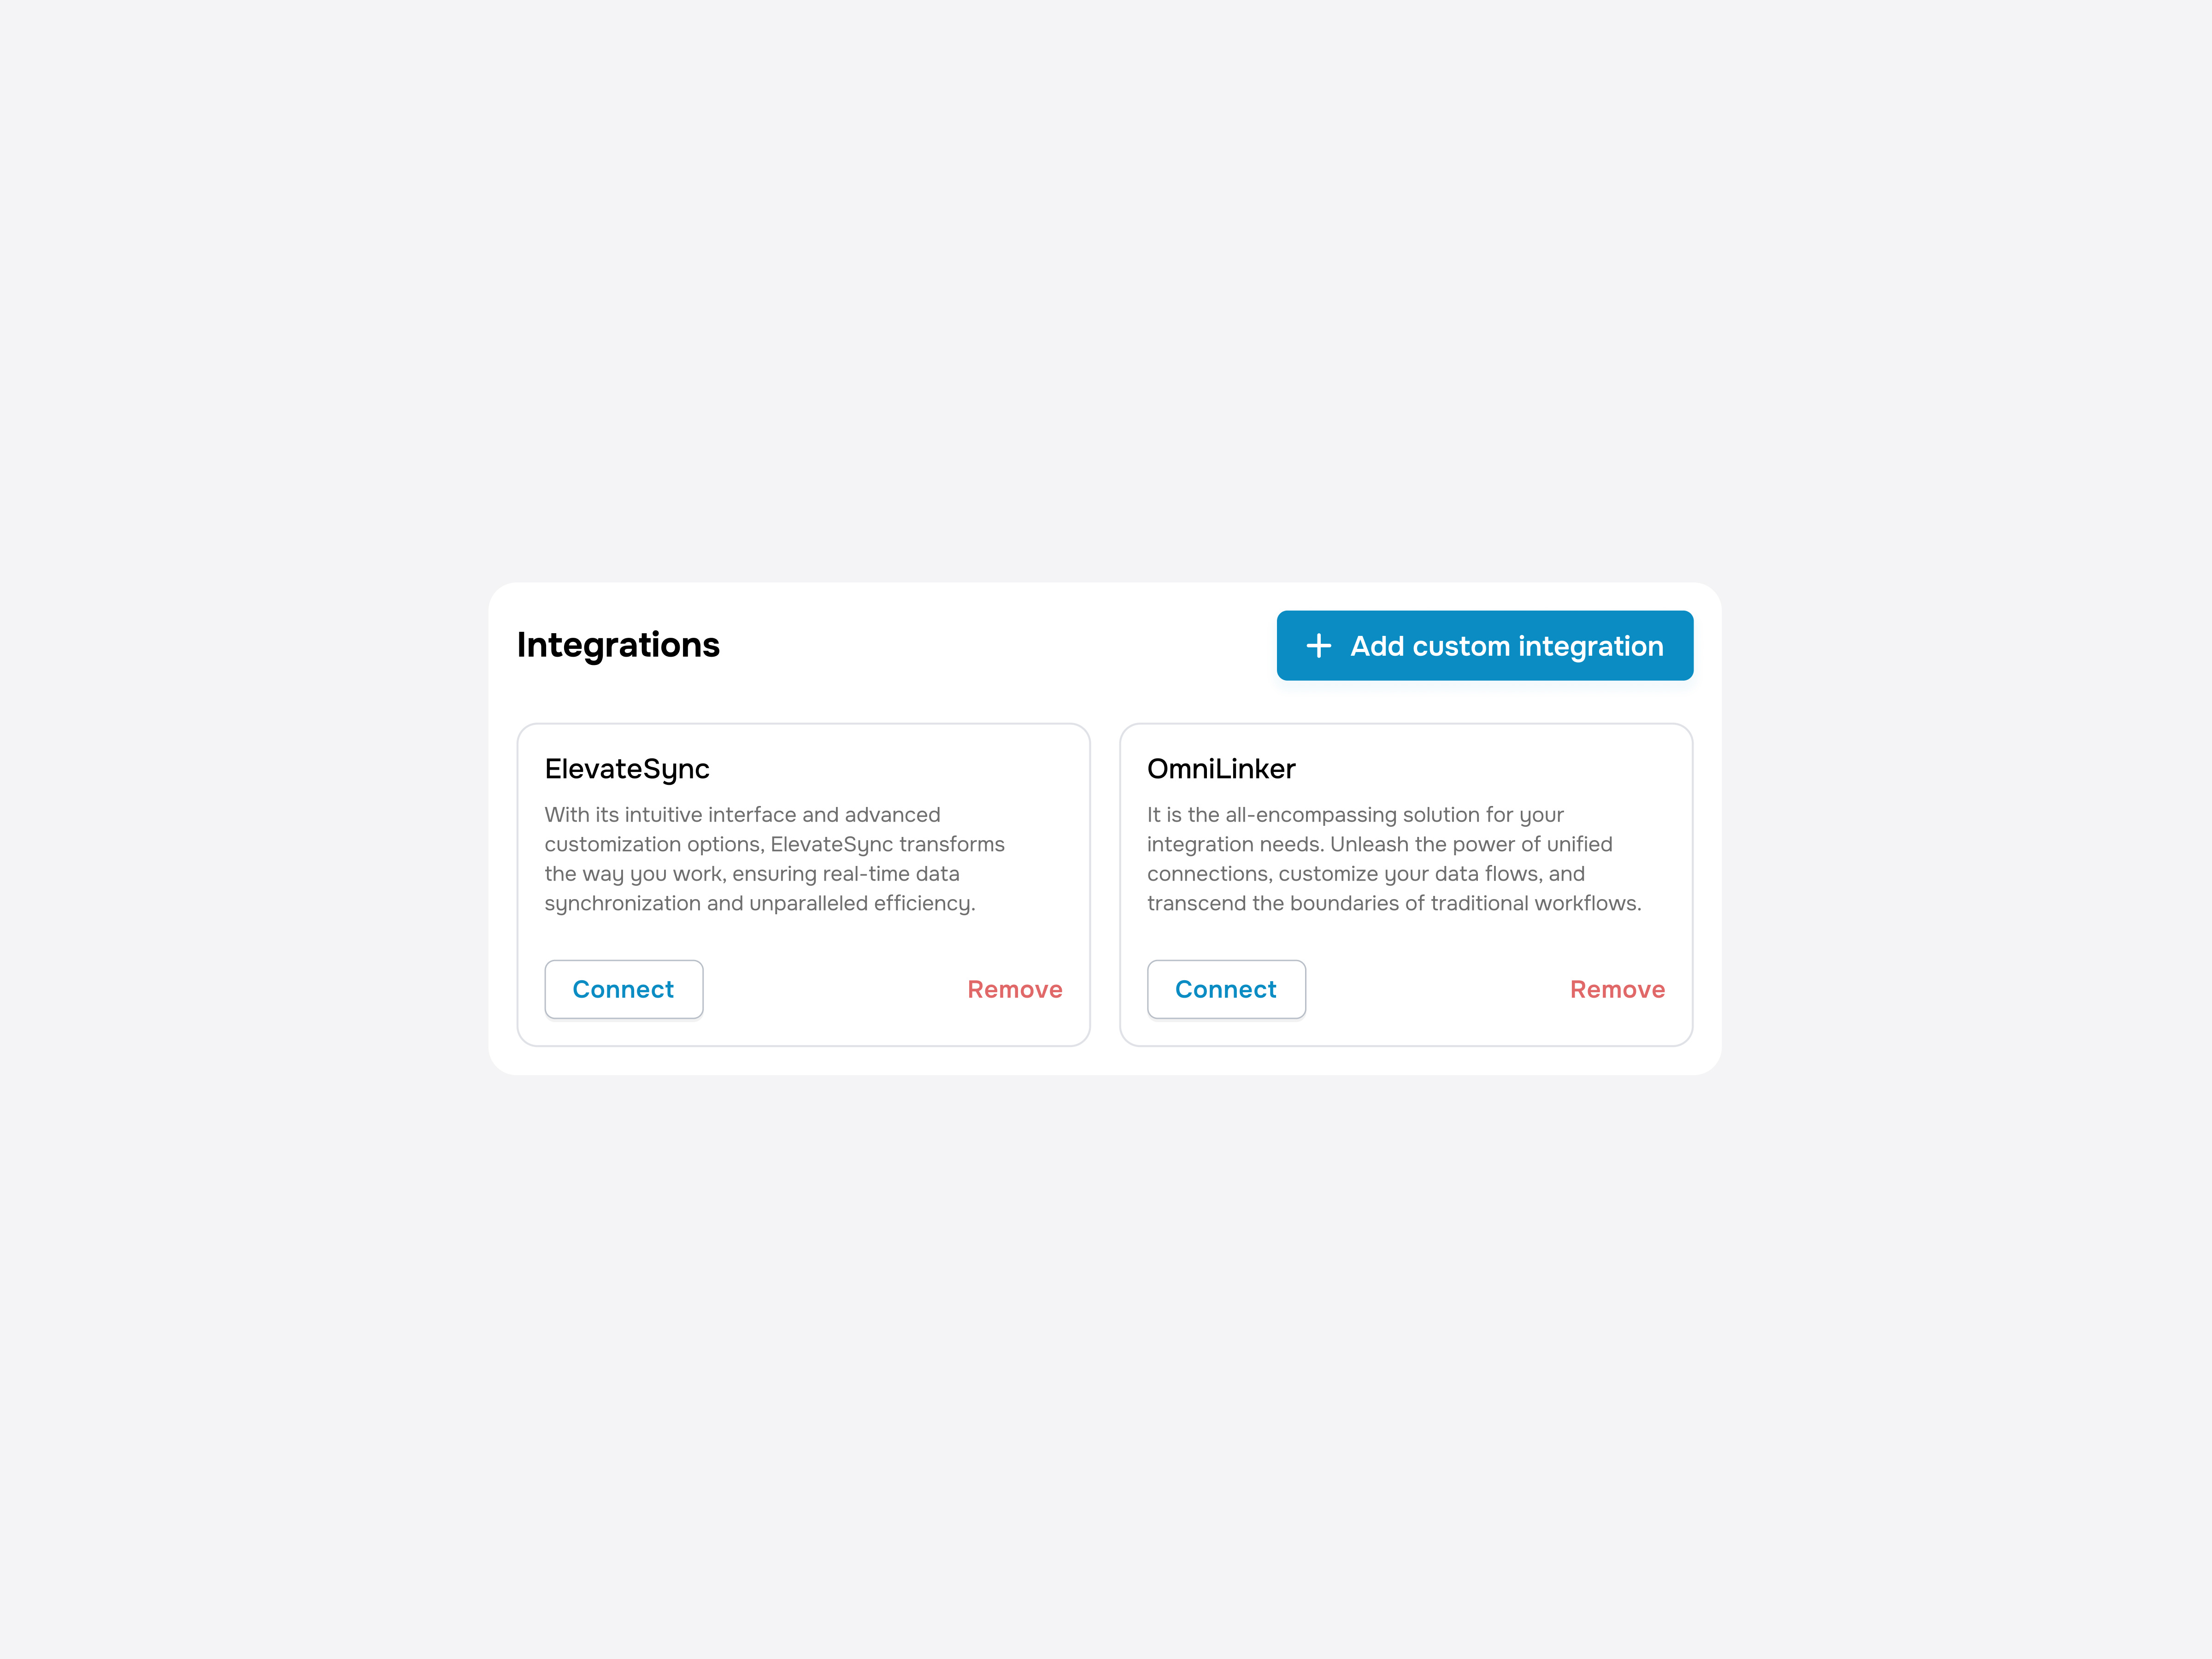The height and width of the screenshot is (1659, 2212).
Task: Select the OmniLinker card title
Action: [1221, 769]
